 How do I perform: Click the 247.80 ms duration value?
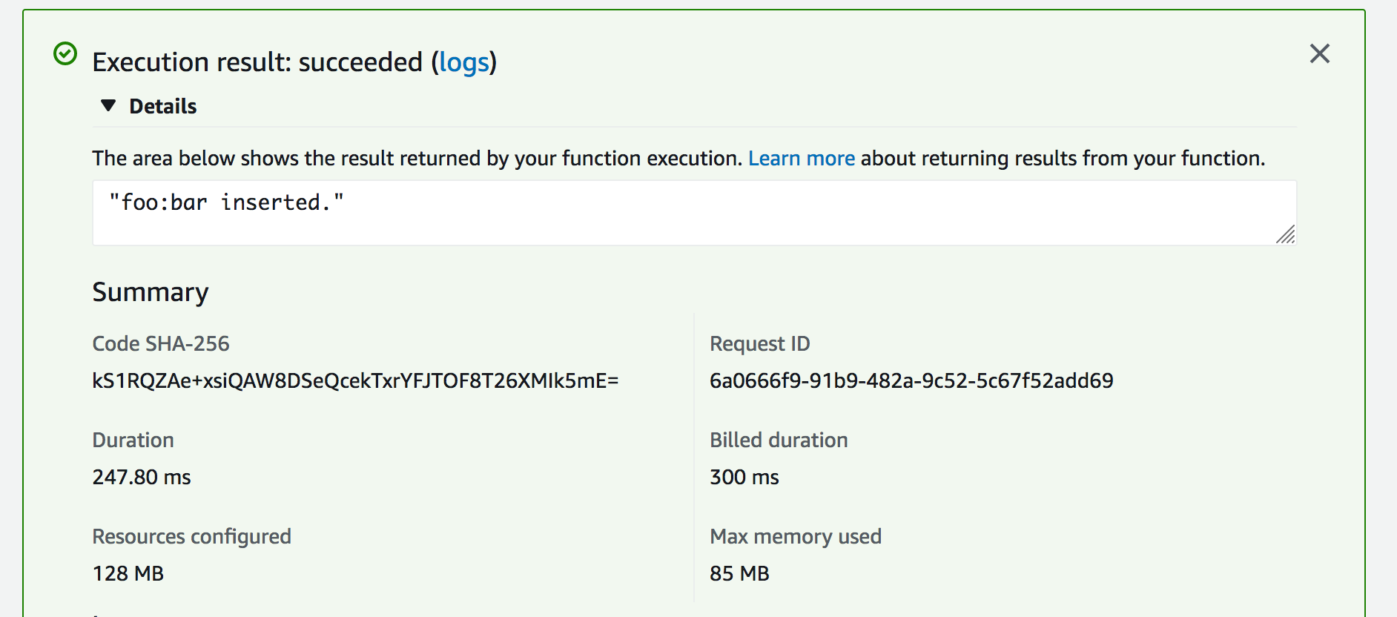click(x=142, y=477)
